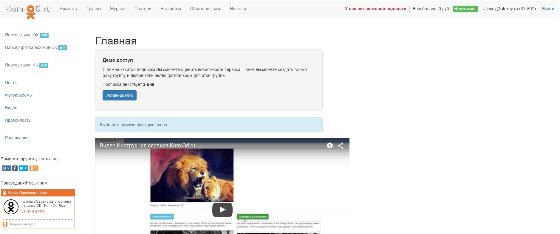Click the Watch Later clock icon
560x234 pixels.
[x=329, y=145]
